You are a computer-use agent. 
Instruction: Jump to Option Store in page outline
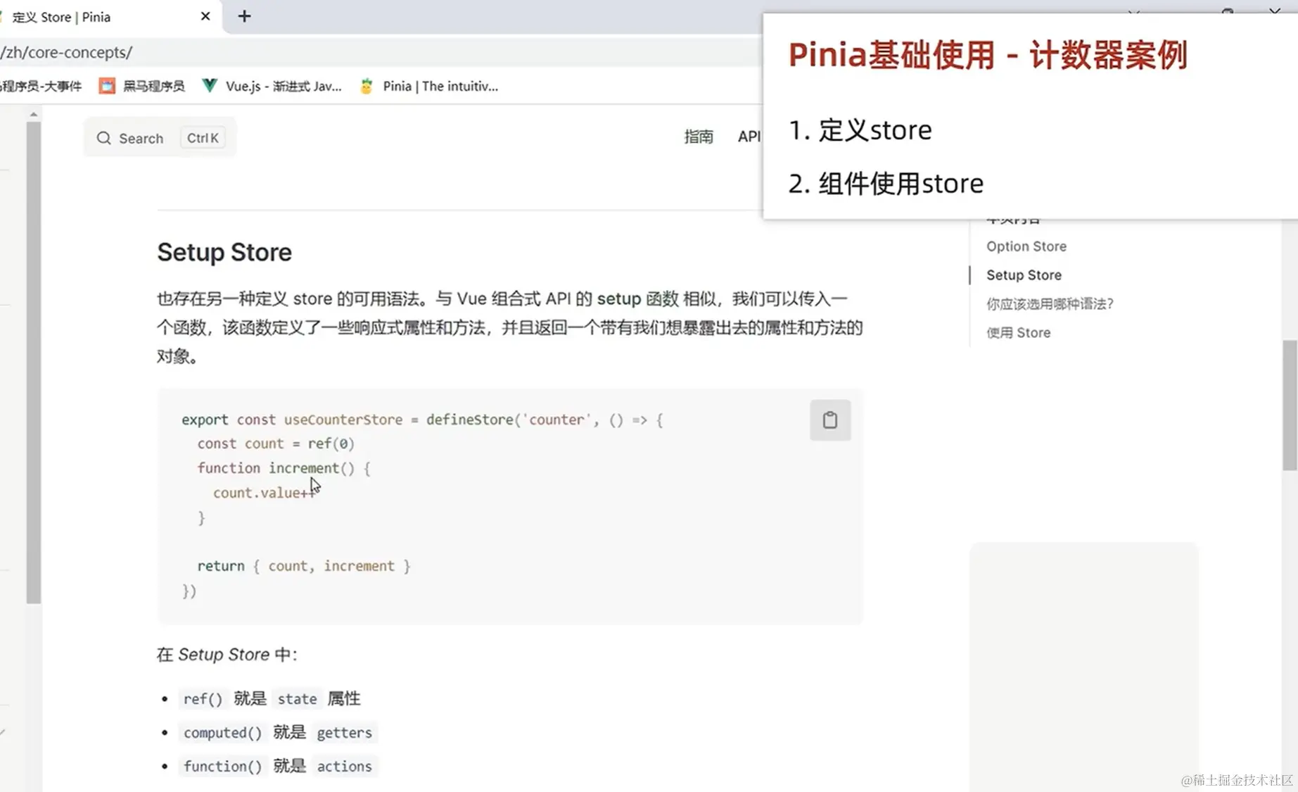[x=1026, y=246]
